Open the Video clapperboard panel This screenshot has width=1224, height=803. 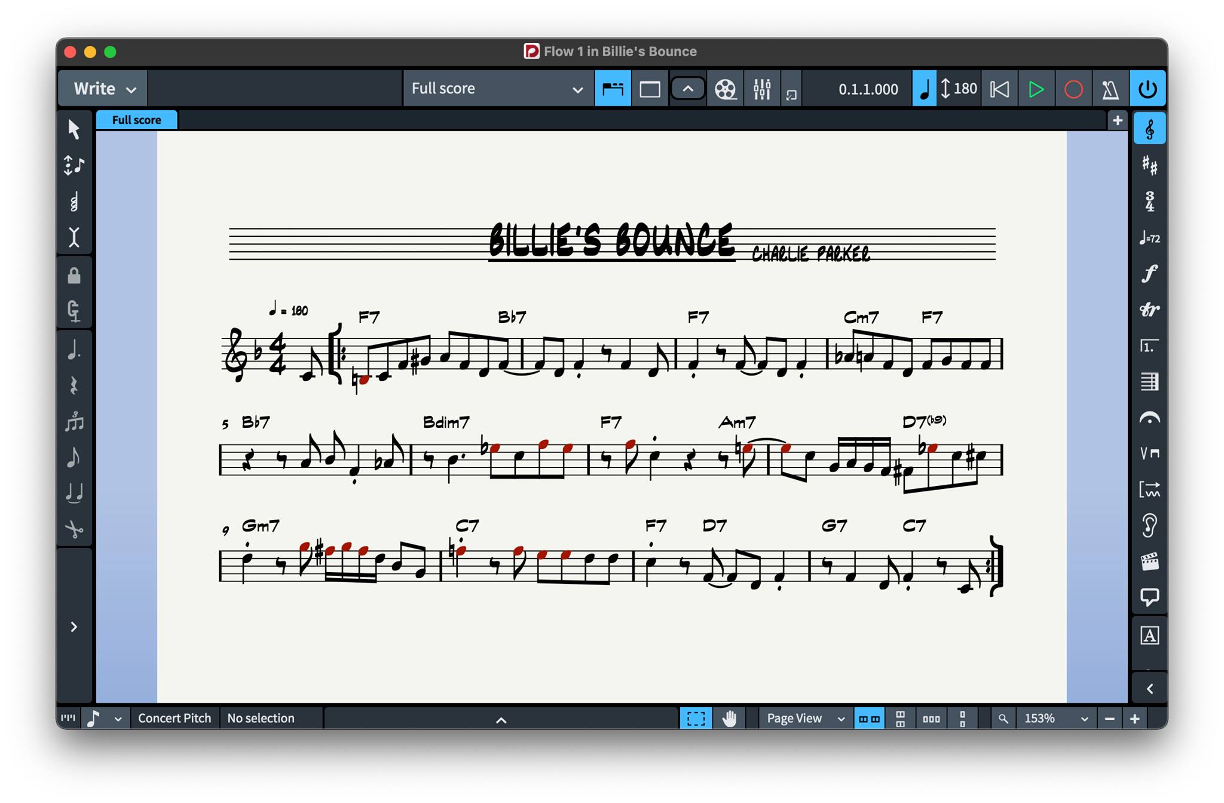[1149, 561]
